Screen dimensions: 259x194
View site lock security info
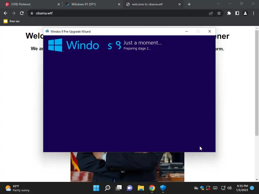click(x=32, y=13)
